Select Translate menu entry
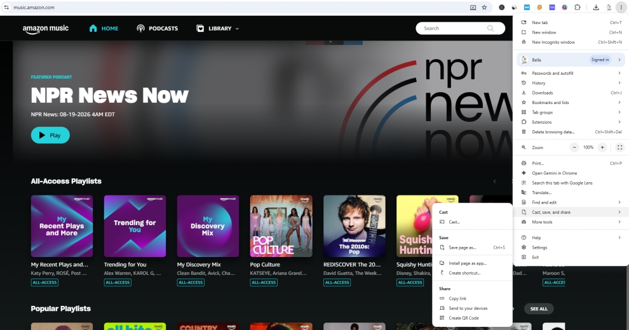629x330 pixels. coord(571,192)
